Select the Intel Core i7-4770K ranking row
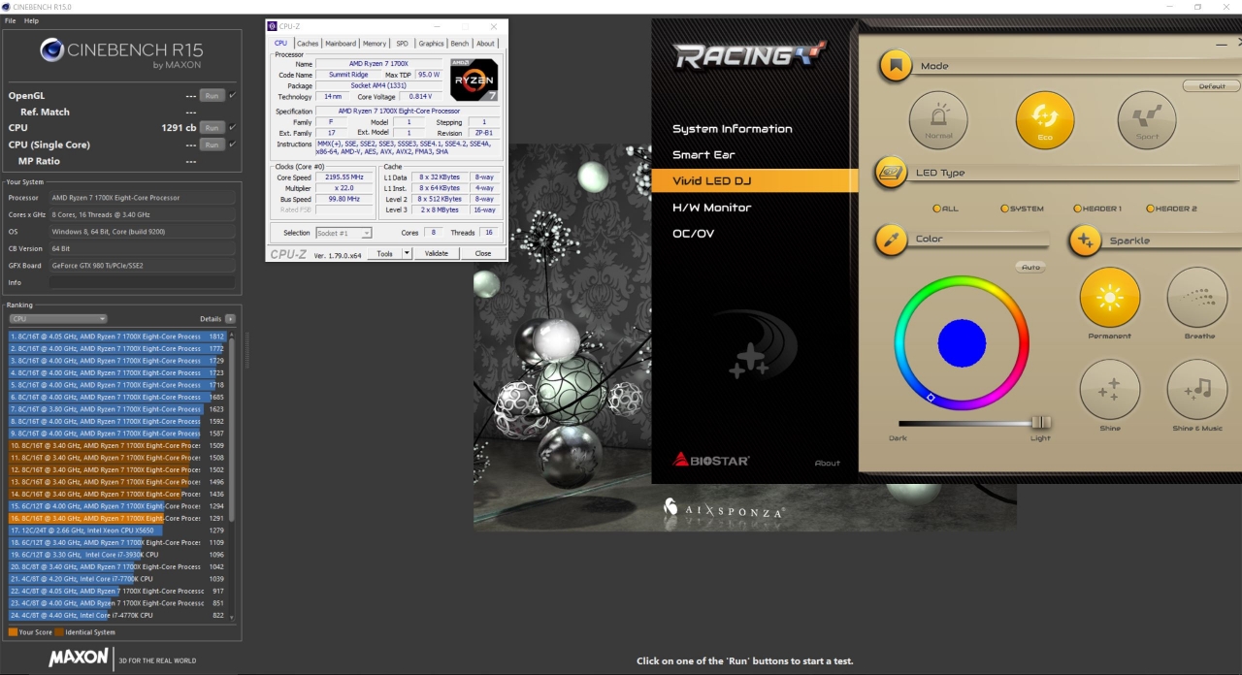 point(118,615)
